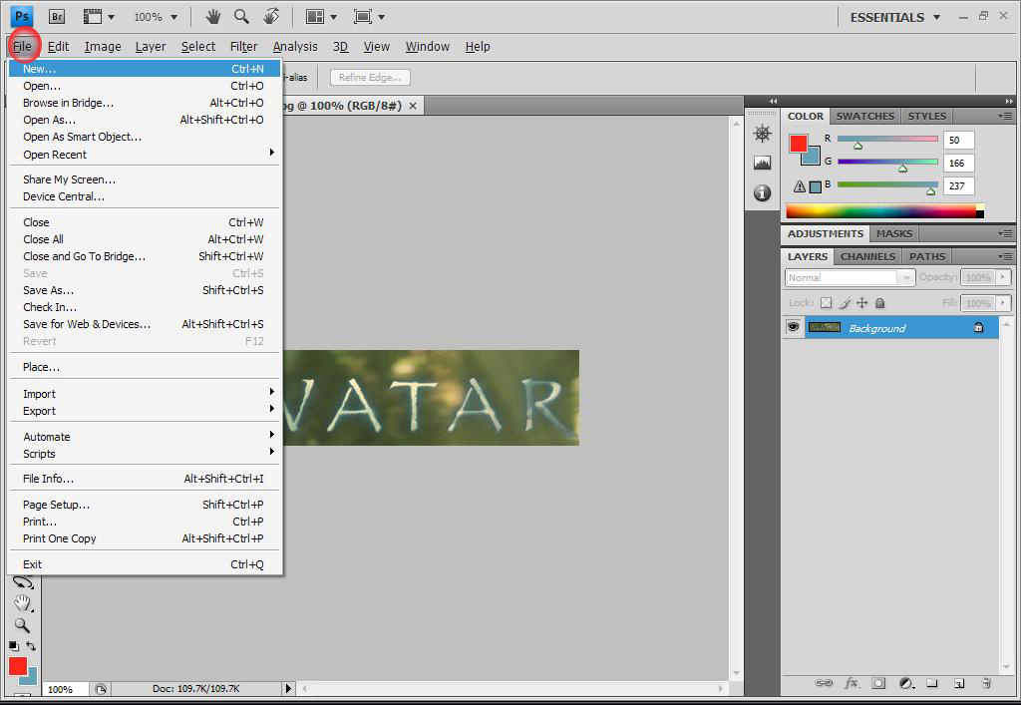
Task: Choose Save for Web & Devices... in the File menu
Action: (x=144, y=324)
